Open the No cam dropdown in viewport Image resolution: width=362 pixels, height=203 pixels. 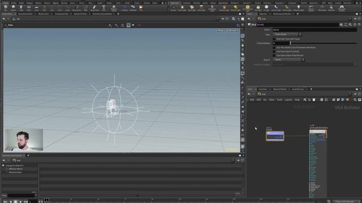point(233,30)
